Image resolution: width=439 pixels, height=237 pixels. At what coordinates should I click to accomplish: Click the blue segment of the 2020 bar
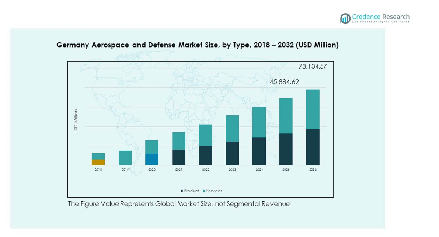(152, 159)
